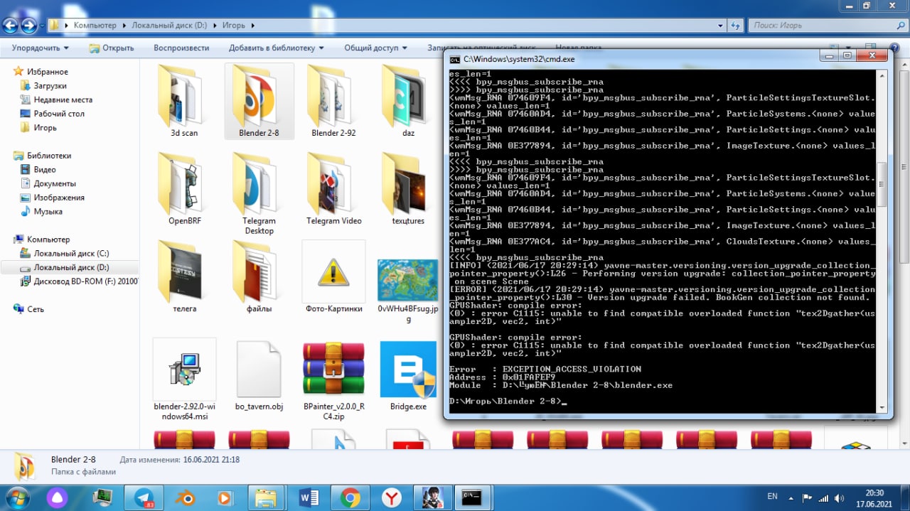Image resolution: width=910 pixels, height=511 pixels.
Task: Click Локальный диск (D:) breadcrumb in address bar
Action: pyautogui.click(x=169, y=26)
